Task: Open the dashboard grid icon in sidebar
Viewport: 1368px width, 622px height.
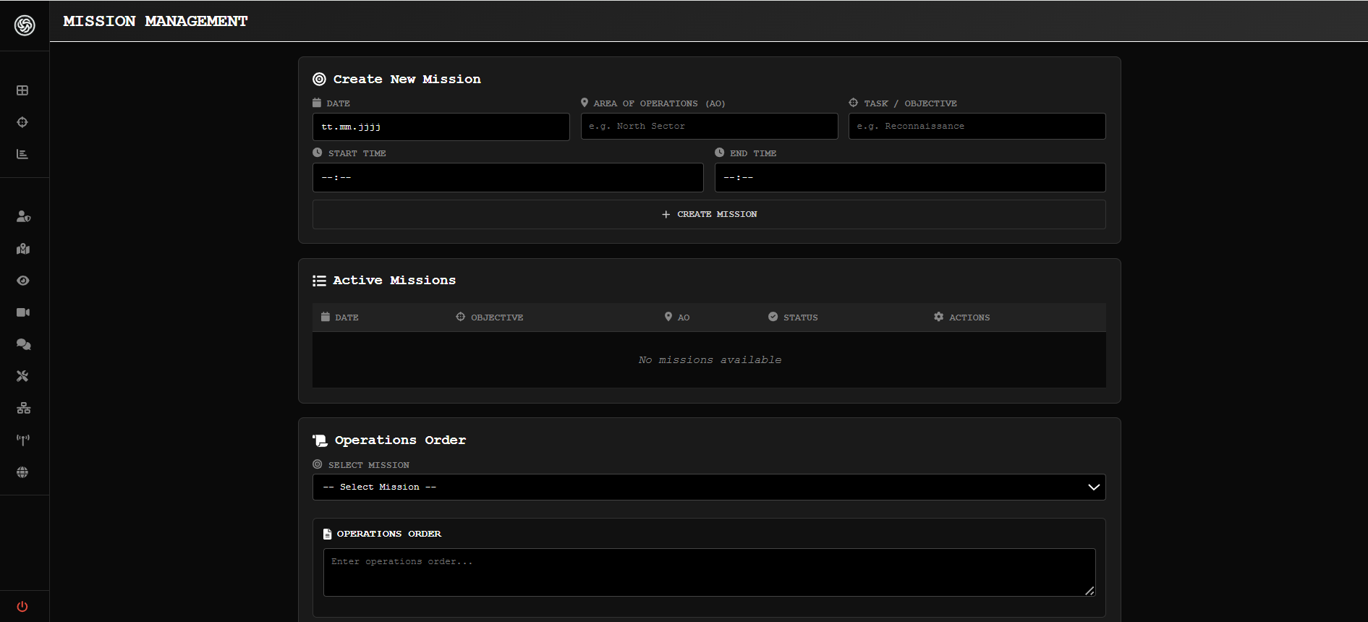Action: coord(22,90)
